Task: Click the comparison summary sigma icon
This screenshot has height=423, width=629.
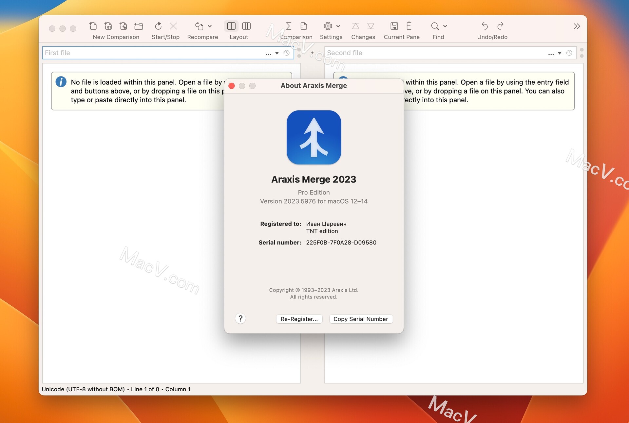Action: [288, 26]
